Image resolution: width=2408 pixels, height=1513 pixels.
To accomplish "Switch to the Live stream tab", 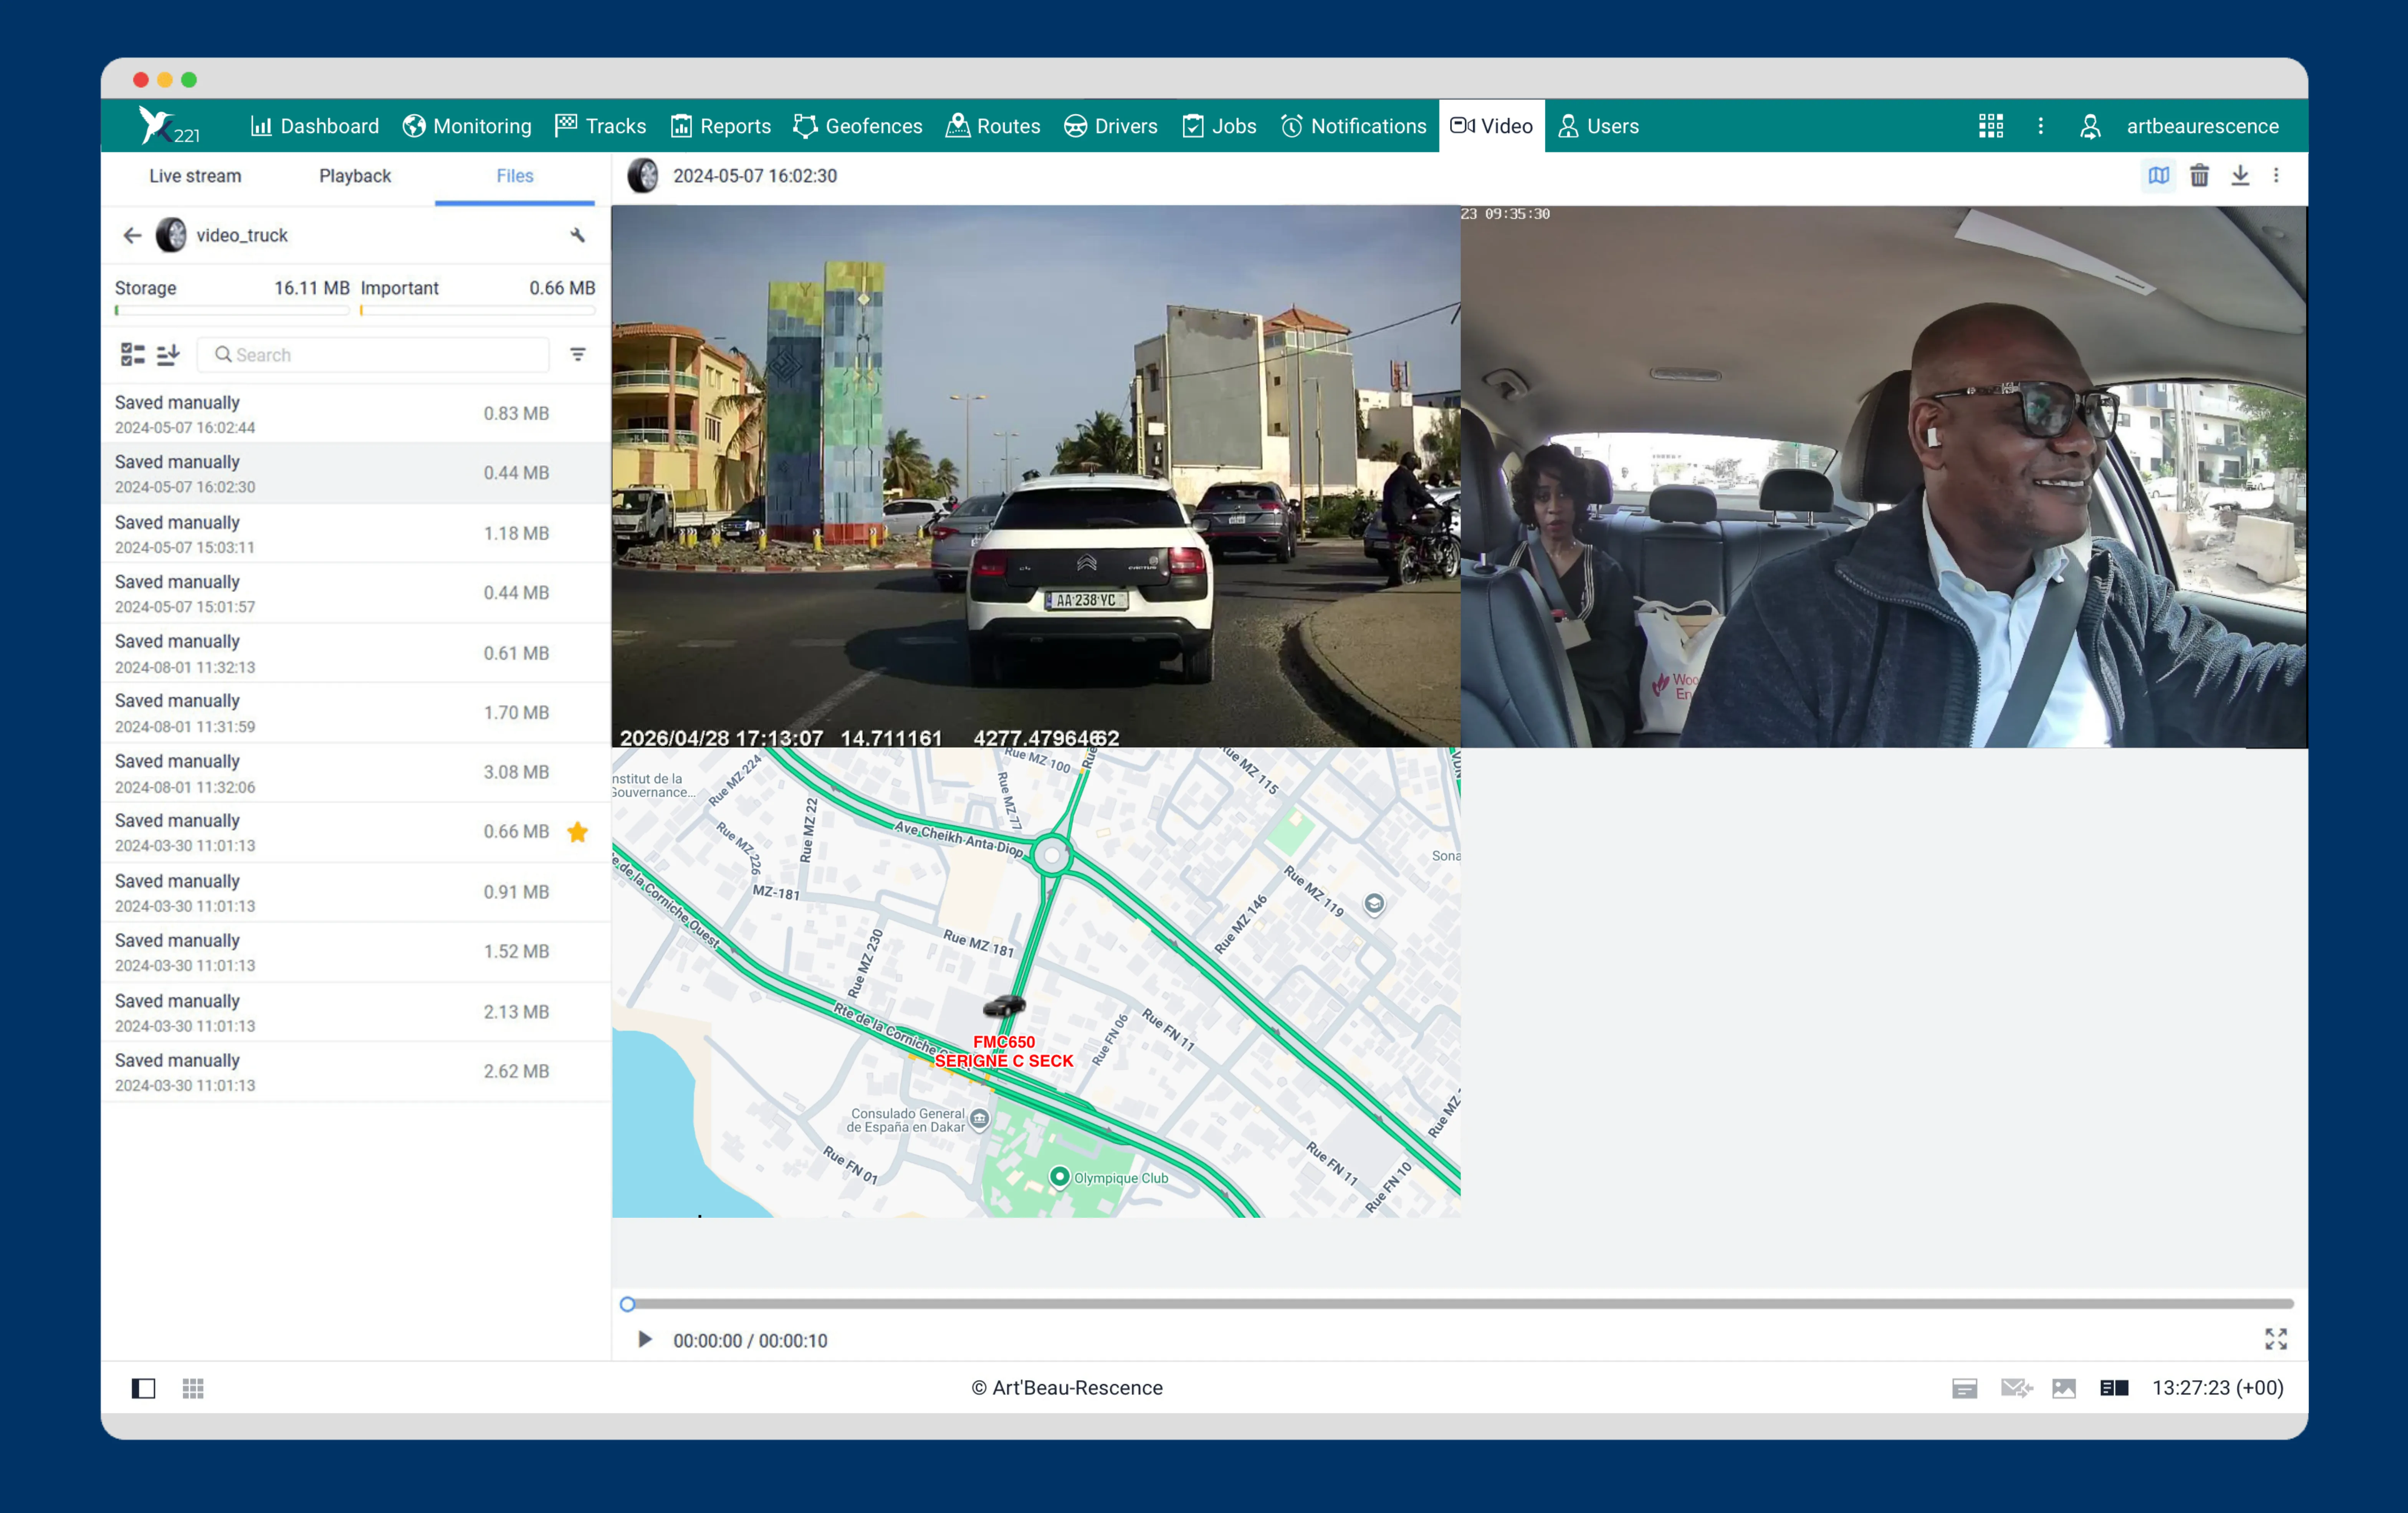I will pos(195,176).
